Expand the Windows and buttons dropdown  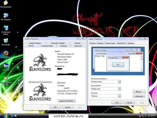(119, 82)
